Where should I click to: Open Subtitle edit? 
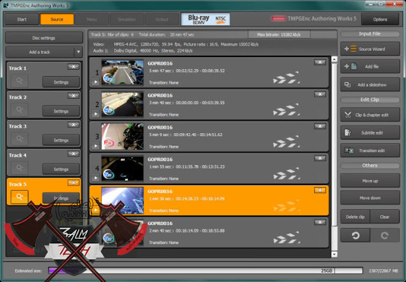(x=370, y=132)
